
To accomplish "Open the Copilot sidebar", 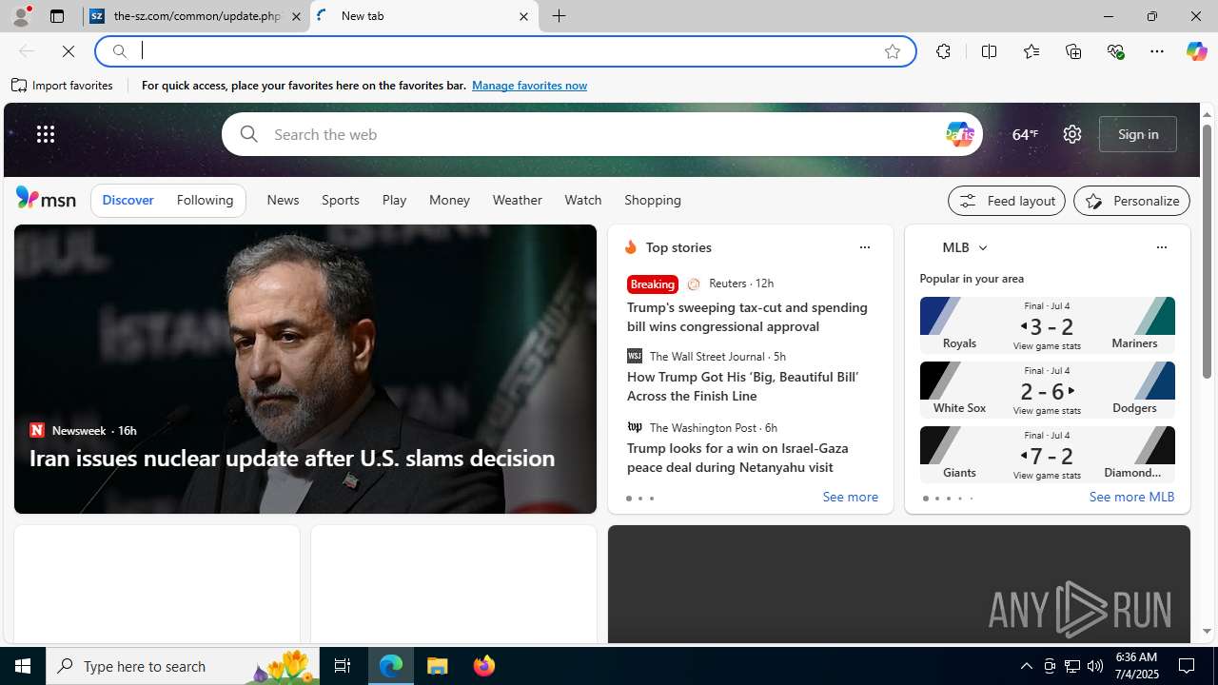I will (x=1196, y=51).
